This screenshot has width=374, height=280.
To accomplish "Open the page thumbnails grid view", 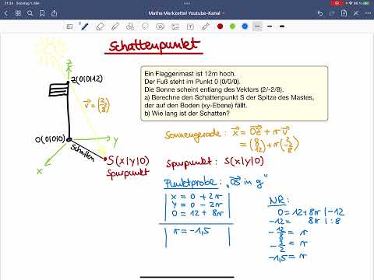I will 18,13.
